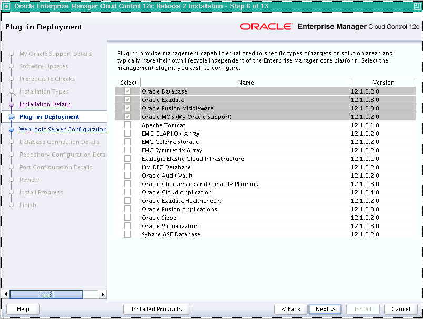Proceed with the Next button
423x319 pixels.
pyautogui.click(x=325, y=309)
